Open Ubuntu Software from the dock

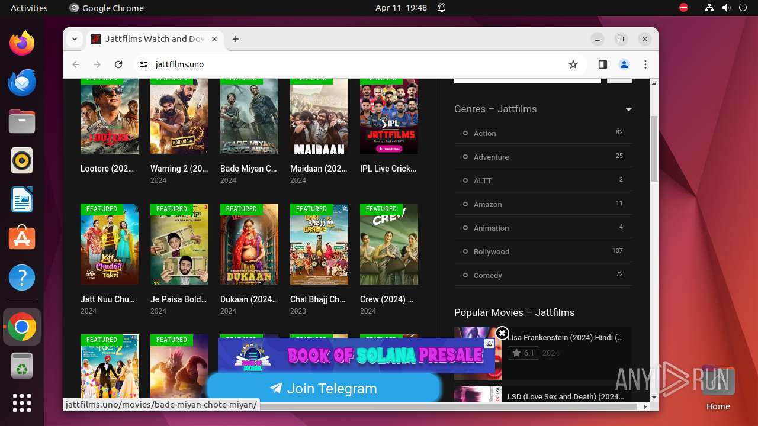(22, 238)
